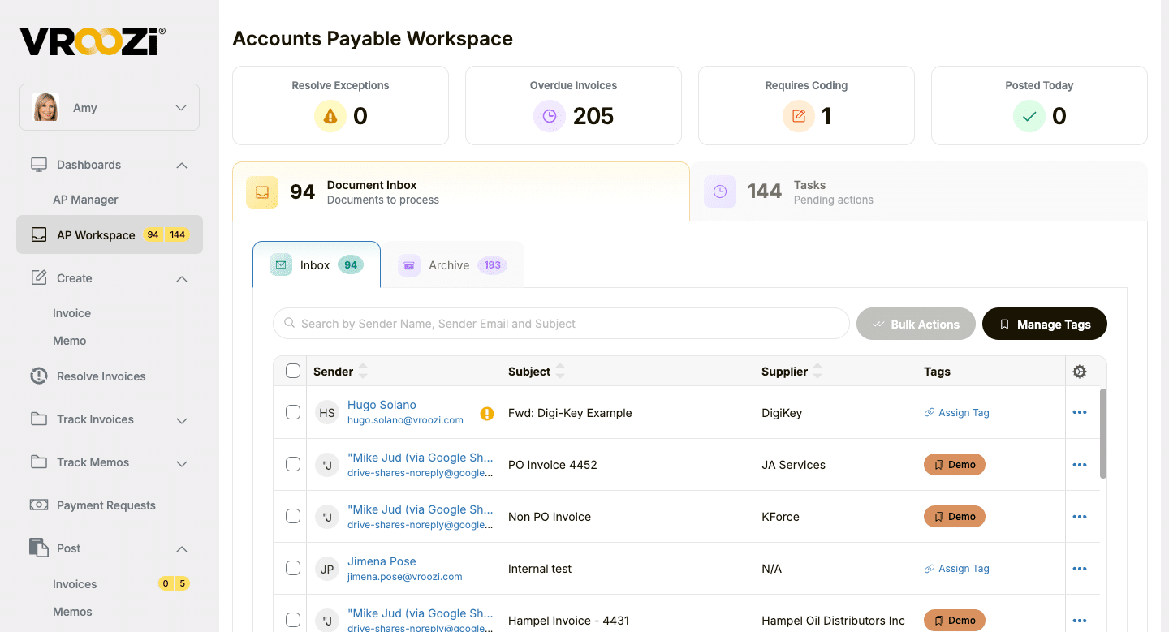Click the Manage Tags button
Image resolution: width=1169 pixels, height=632 pixels.
(1045, 324)
